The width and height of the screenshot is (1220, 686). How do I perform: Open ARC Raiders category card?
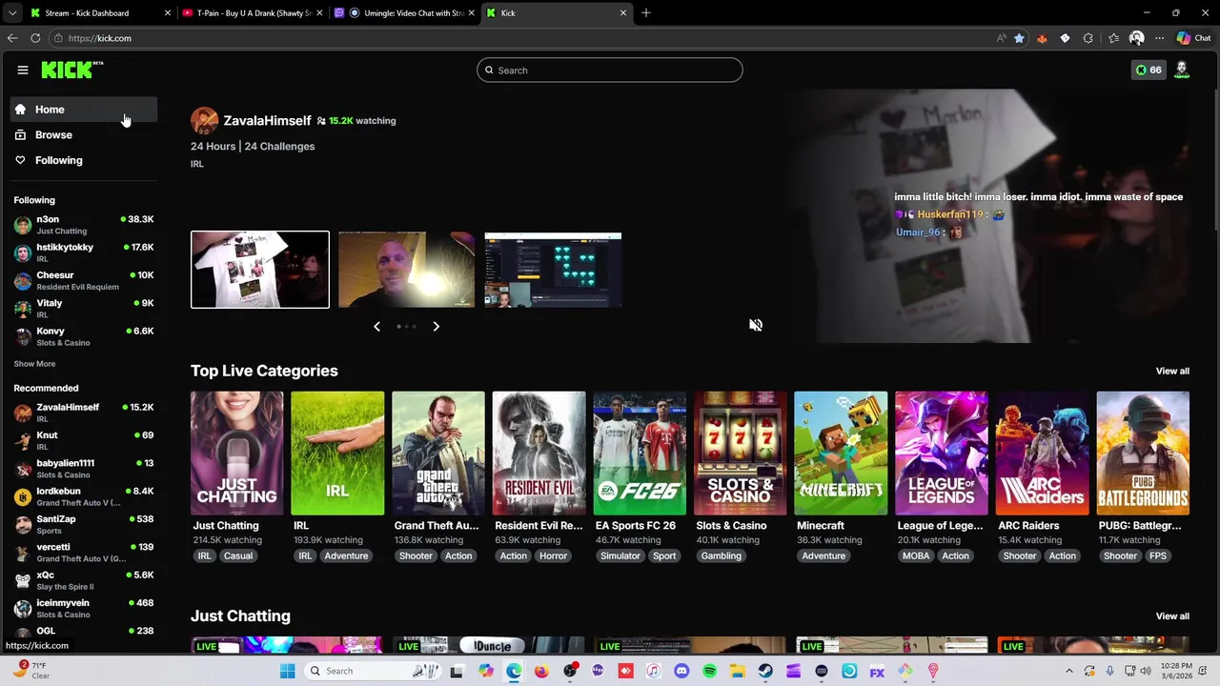tap(1043, 454)
